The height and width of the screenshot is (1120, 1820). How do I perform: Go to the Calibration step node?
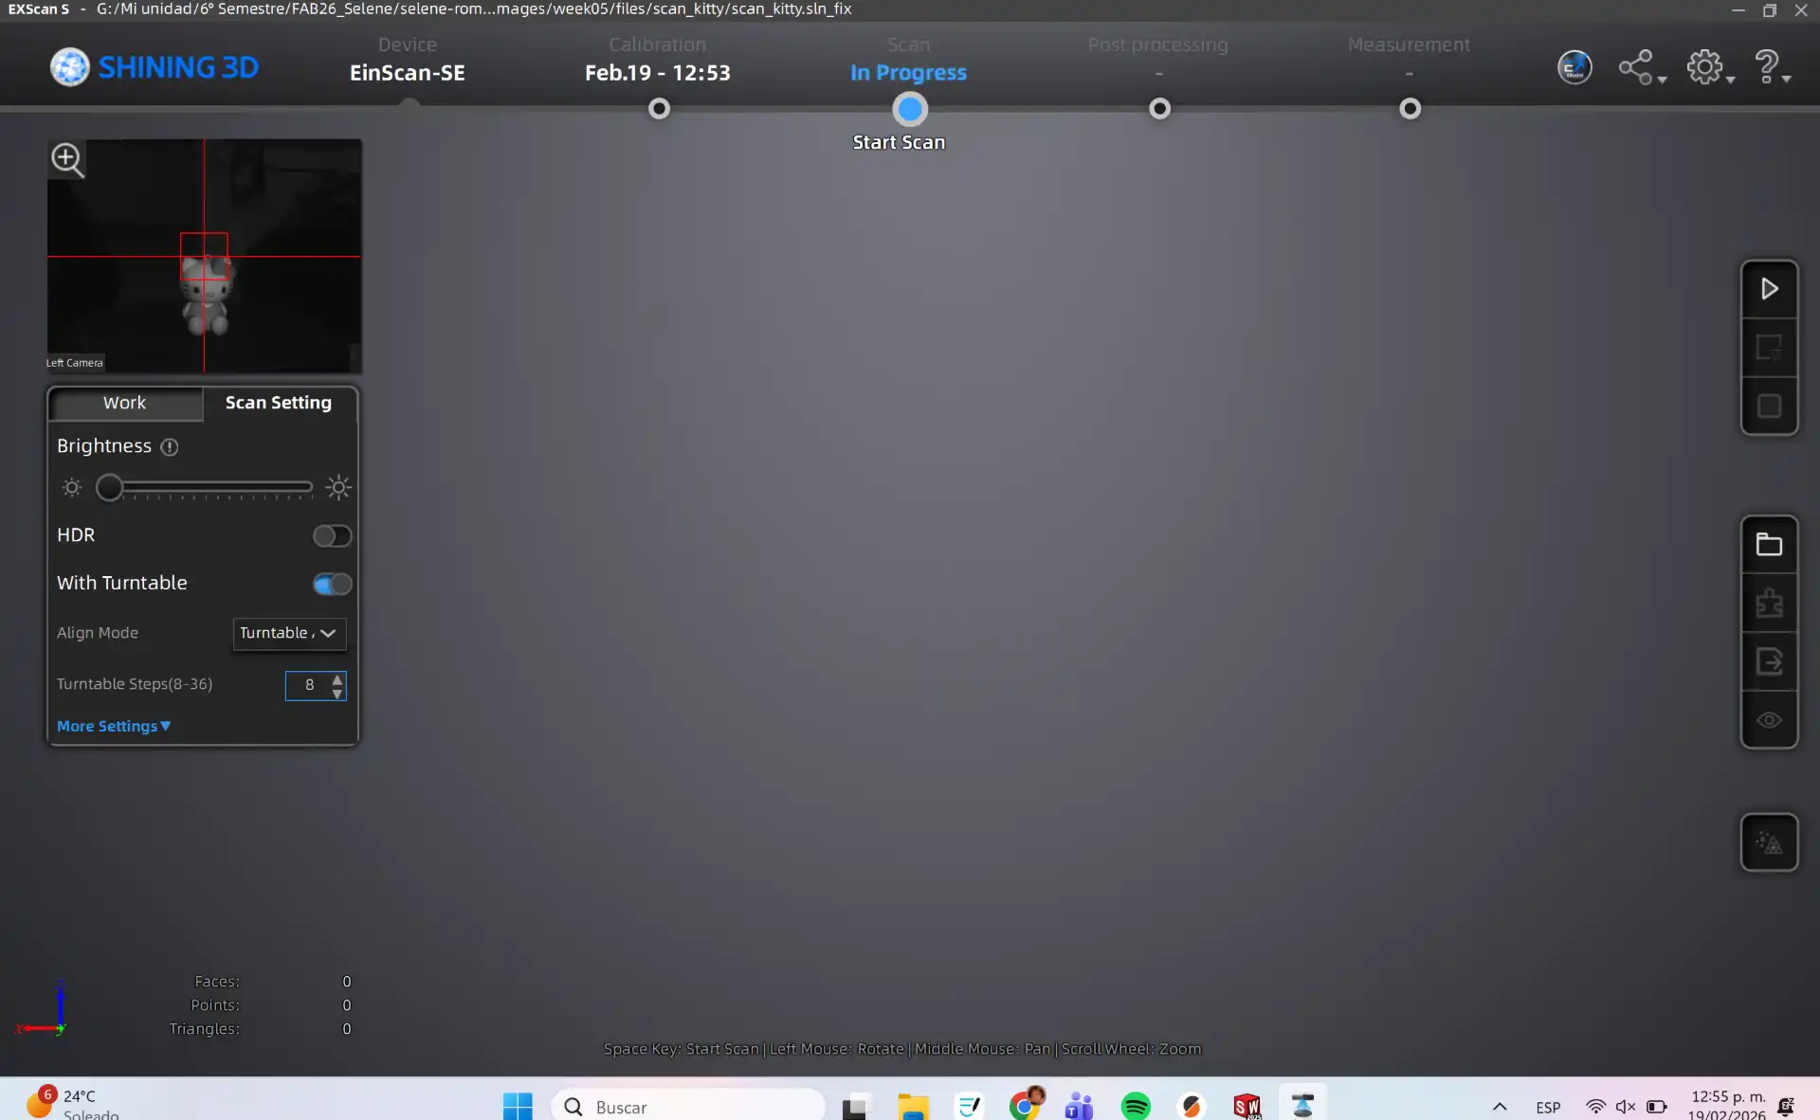pos(659,109)
